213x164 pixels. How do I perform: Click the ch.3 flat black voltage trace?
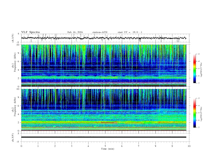[104, 137]
